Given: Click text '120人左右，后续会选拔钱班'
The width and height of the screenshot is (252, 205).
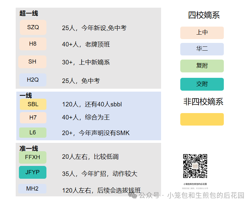Looking at the screenshot, I should pyautogui.click(x=102, y=191).
